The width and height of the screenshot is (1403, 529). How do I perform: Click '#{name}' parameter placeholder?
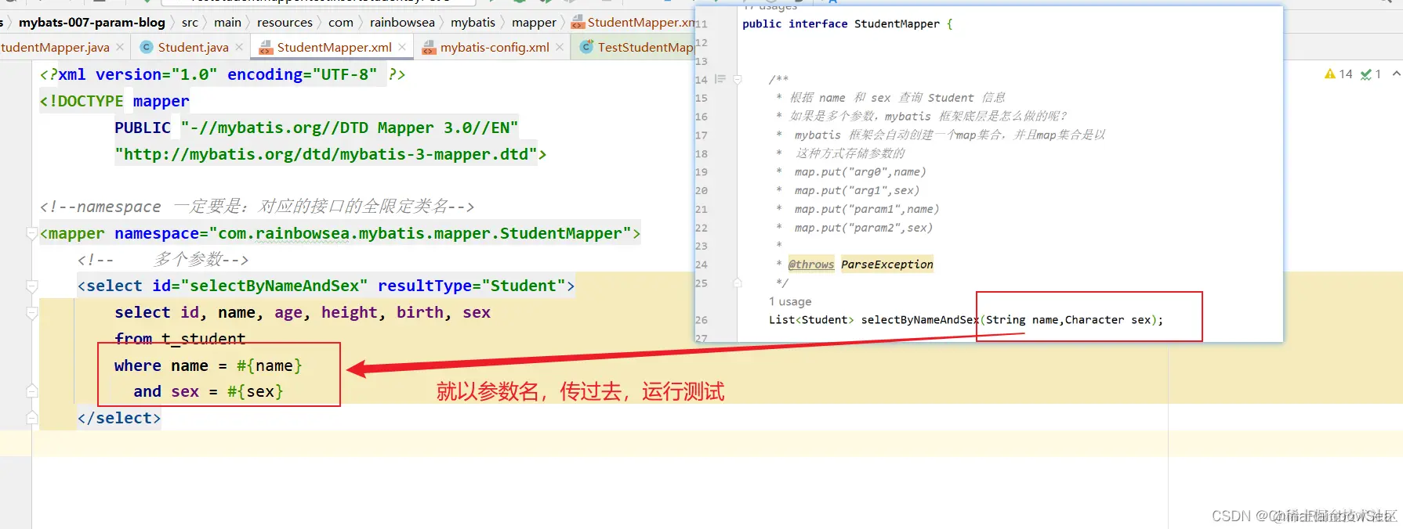pos(269,365)
